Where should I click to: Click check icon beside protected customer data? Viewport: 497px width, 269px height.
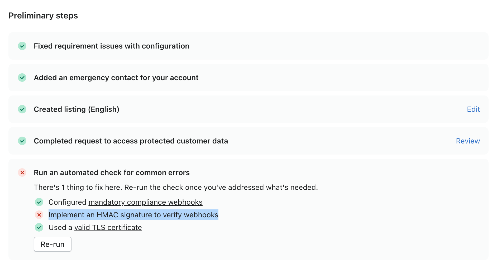[x=22, y=141]
